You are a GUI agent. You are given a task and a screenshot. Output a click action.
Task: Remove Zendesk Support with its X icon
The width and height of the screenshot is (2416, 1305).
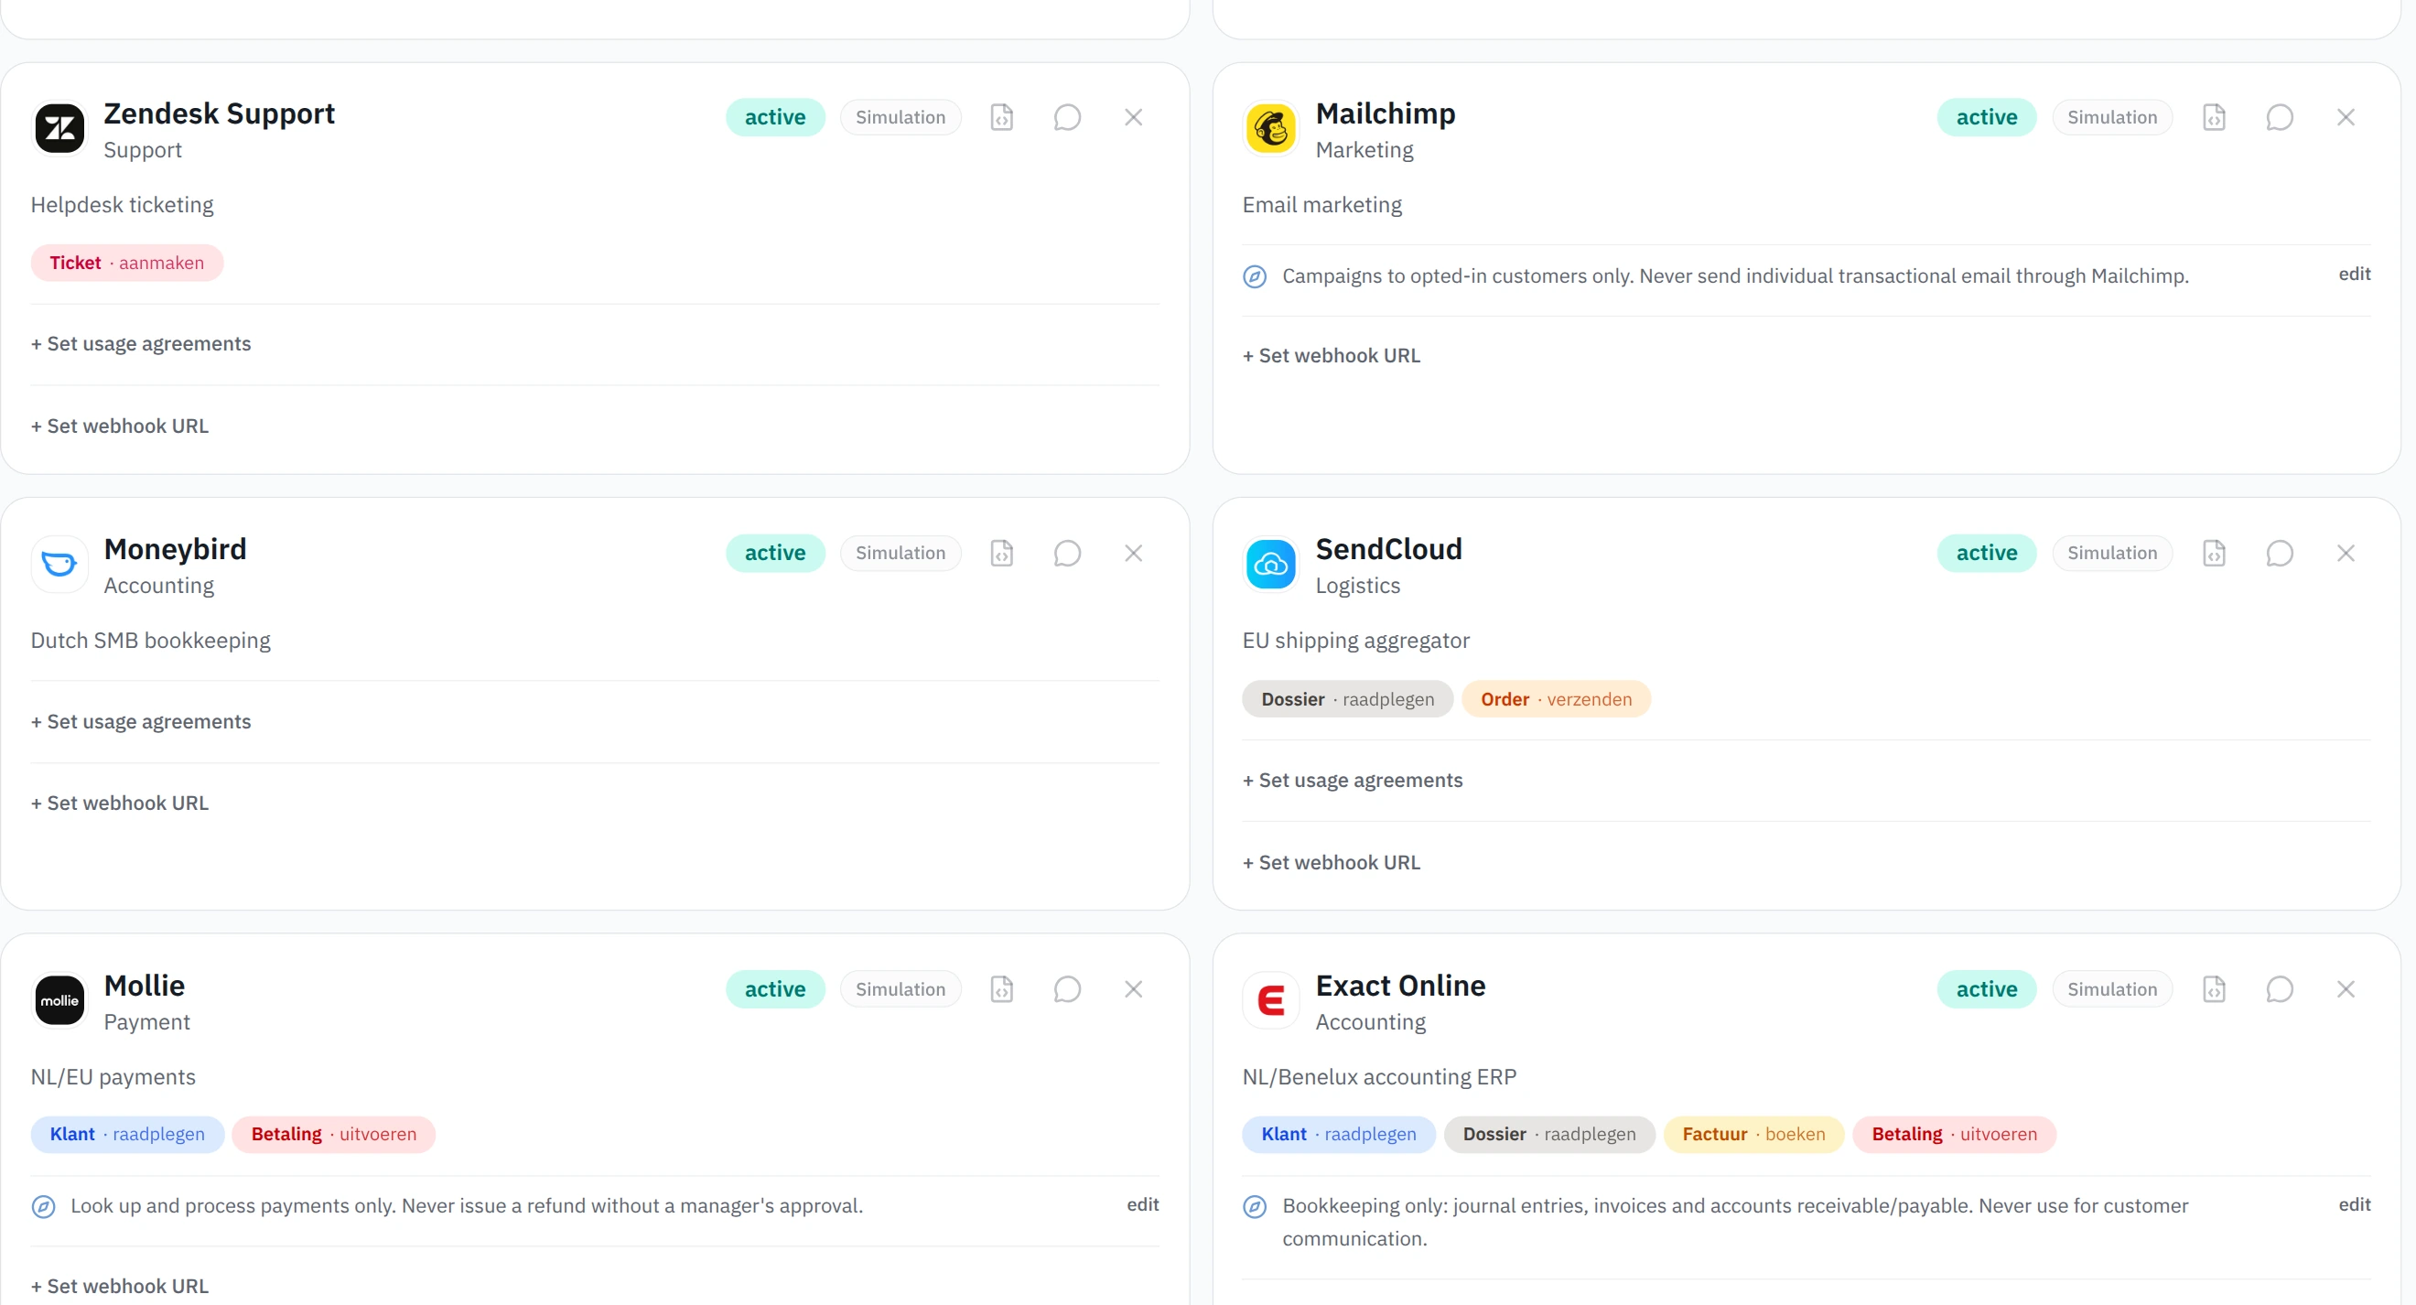coord(1133,117)
